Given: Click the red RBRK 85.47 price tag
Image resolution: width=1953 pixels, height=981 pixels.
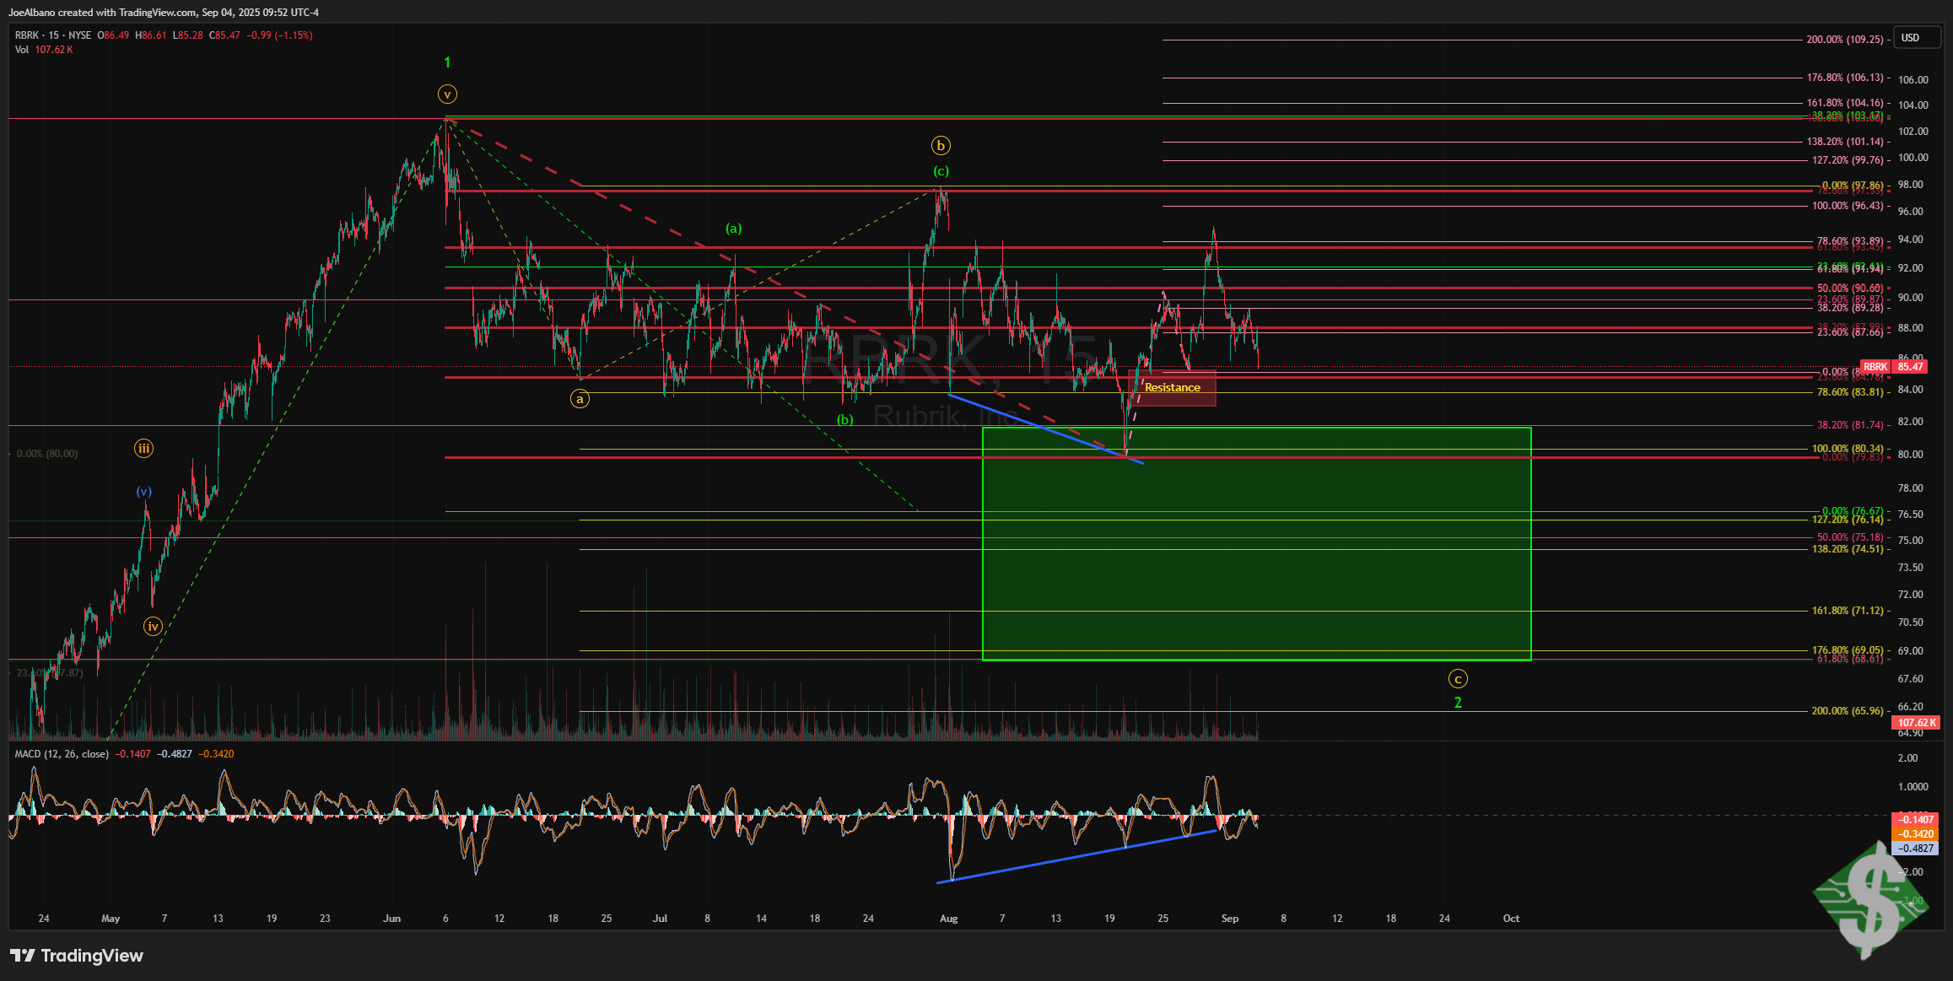Looking at the screenshot, I should coord(1898,367).
